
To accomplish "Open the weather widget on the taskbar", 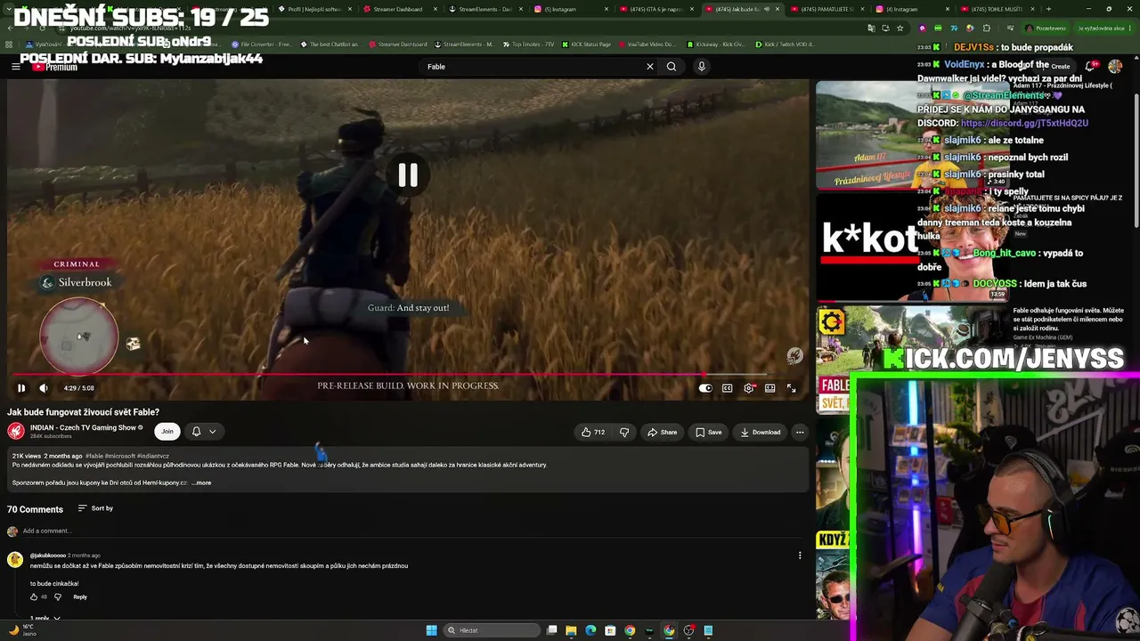I will coord(21,629).
